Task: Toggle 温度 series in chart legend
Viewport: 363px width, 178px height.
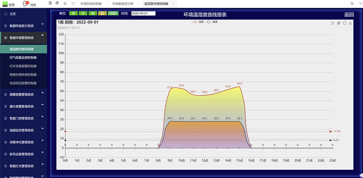Action: pos(212,22)
